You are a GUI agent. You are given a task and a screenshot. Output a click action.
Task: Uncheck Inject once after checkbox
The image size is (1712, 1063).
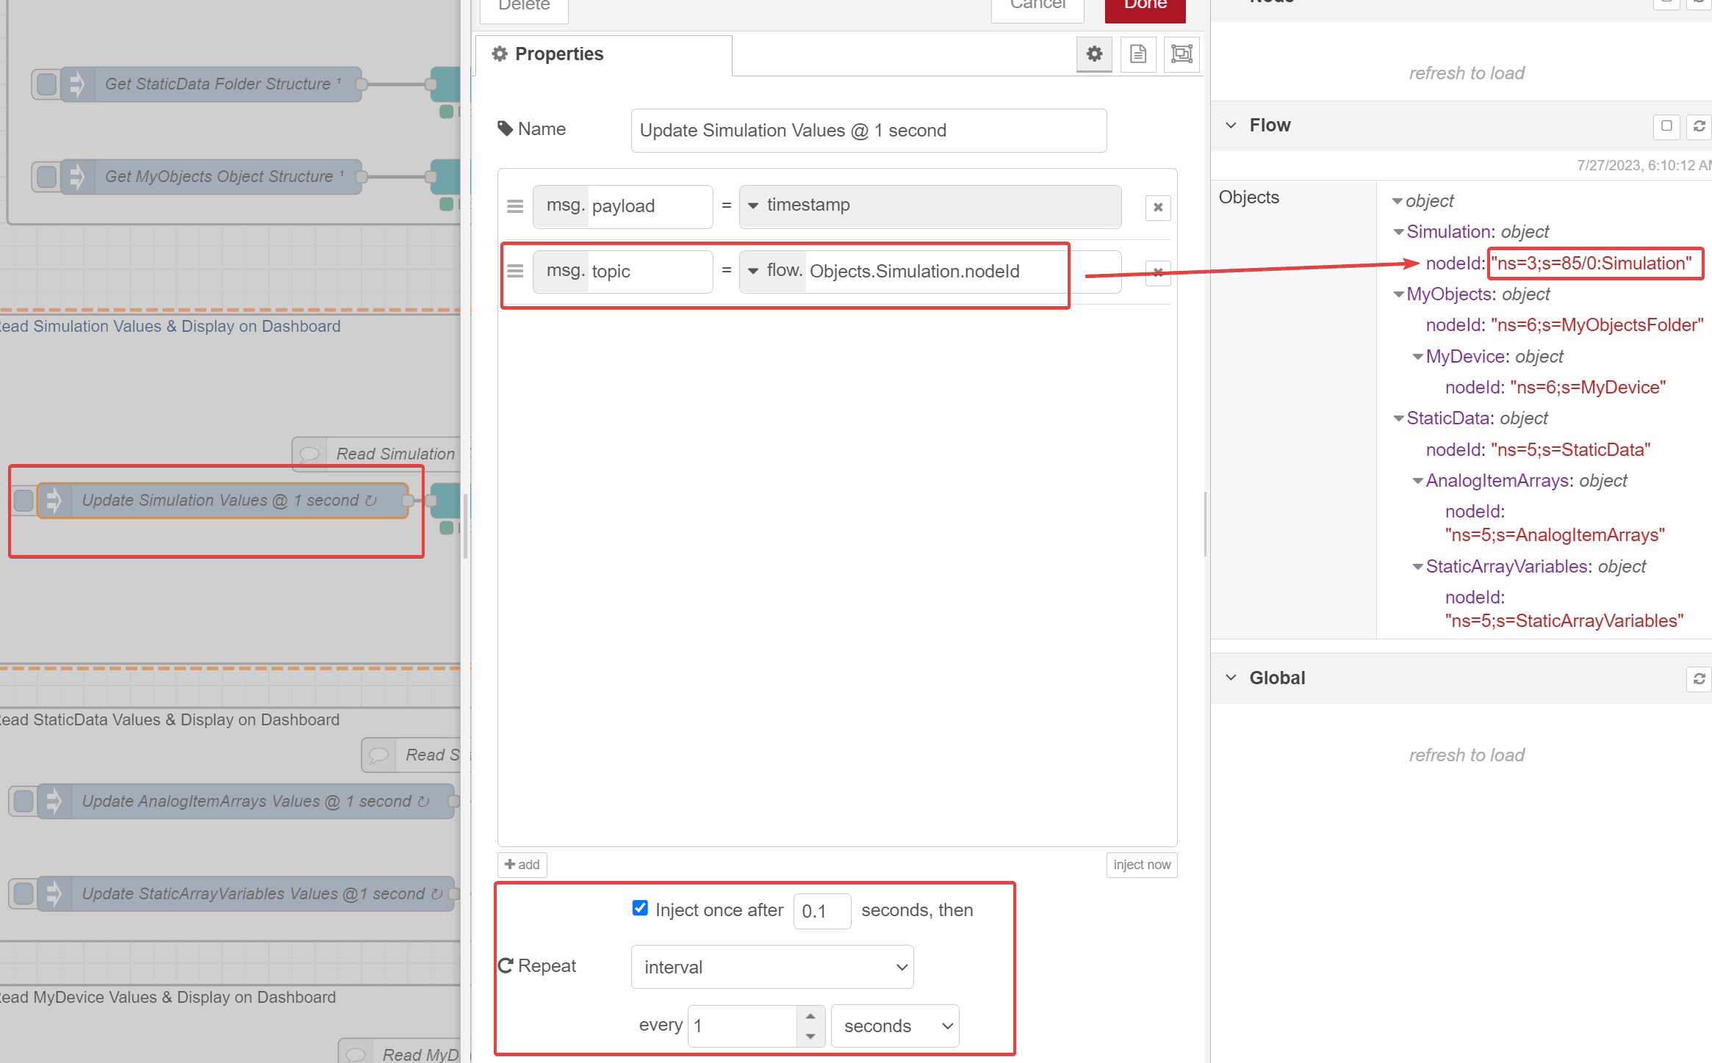click(640, 908)
